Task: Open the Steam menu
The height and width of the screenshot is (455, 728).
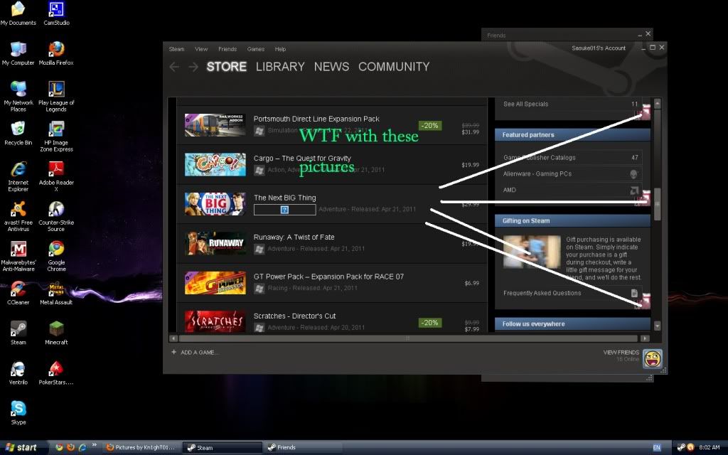Action: pyautogui.click(x=176, y=49)
